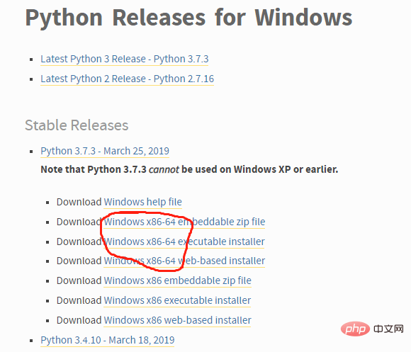Click the Windows XP compatibility note text
The image size is (411, 352).
click(189, 169)
